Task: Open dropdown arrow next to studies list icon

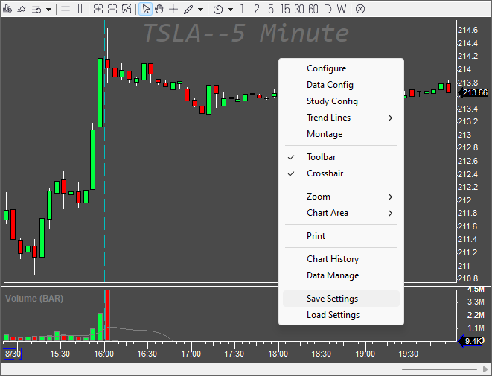Action: click(48, 10)
